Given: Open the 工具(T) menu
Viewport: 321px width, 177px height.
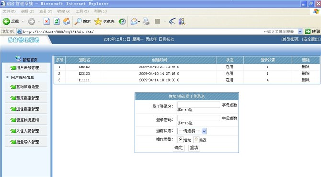Looking at the screenshot, I should (82, 11).
